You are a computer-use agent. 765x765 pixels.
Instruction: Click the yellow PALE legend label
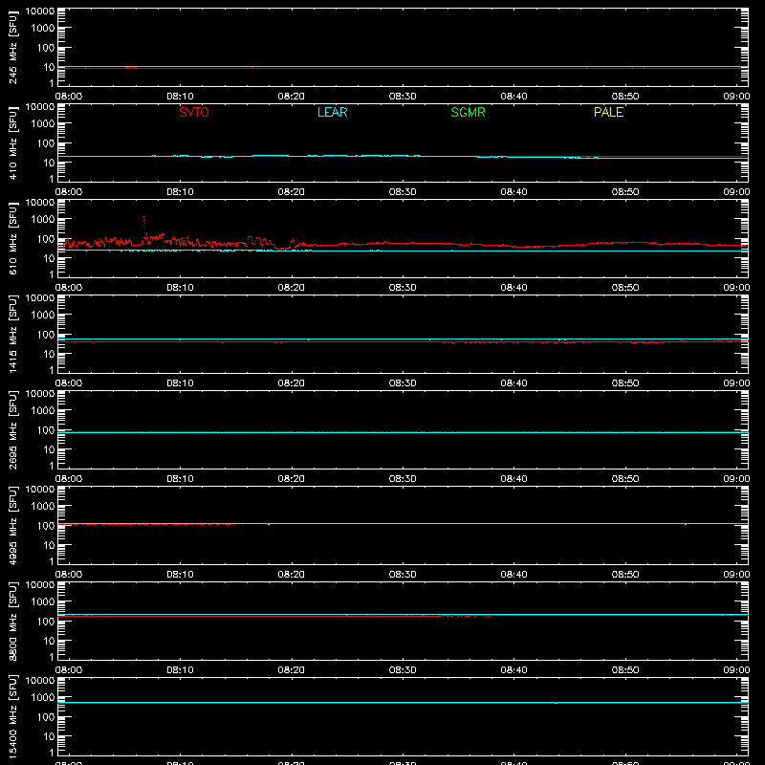pyautogui.click(x=608, y=112)
